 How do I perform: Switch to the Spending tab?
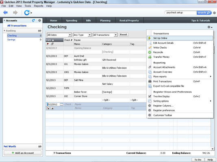click(x=72, y=20)
